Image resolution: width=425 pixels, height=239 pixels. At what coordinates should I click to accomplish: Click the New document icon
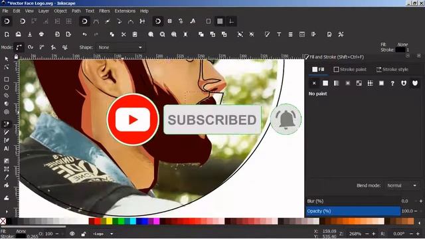click(7, 35)
